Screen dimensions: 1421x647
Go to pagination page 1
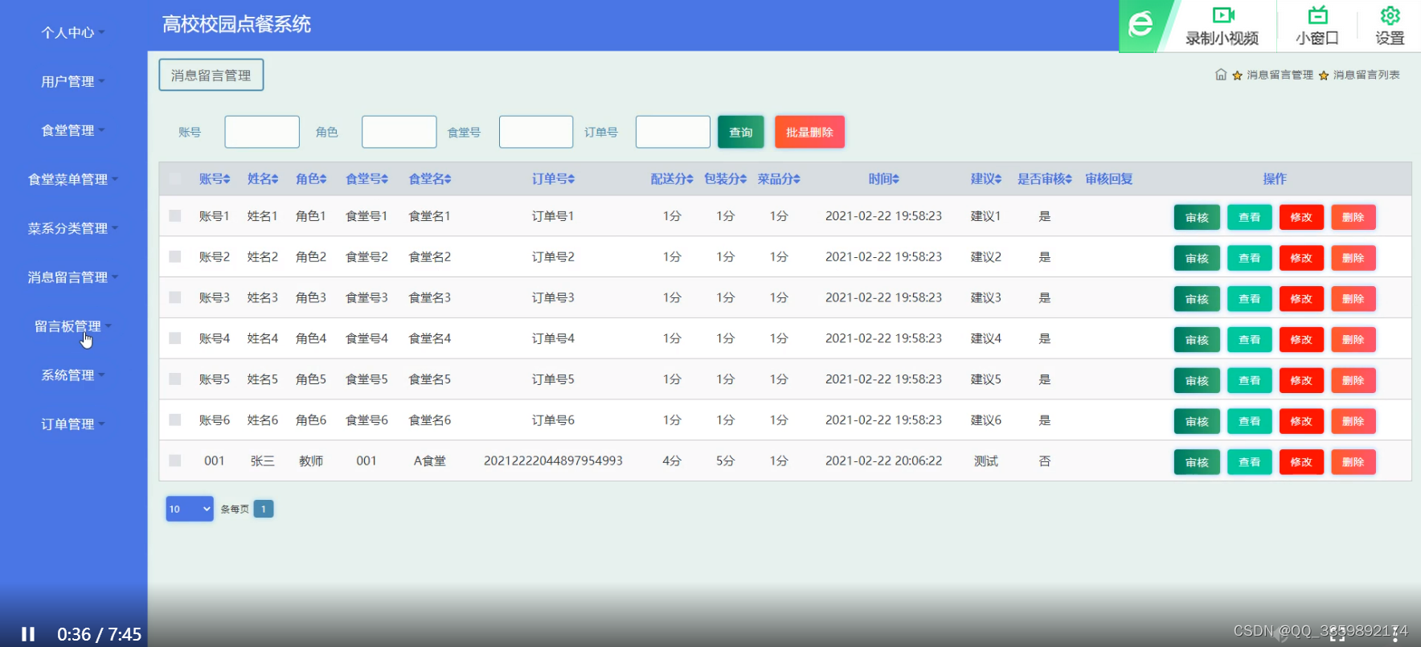264,509
